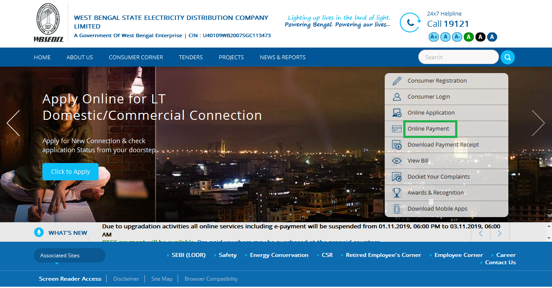The height and width of the screenshot is (288, 552).
Task: Click the upgradation activities news headline
Action: coord(301,230)
